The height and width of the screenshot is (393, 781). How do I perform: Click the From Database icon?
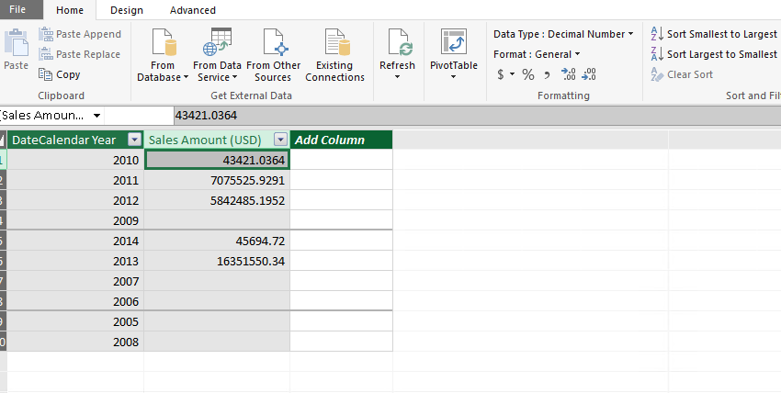[164, 42]
